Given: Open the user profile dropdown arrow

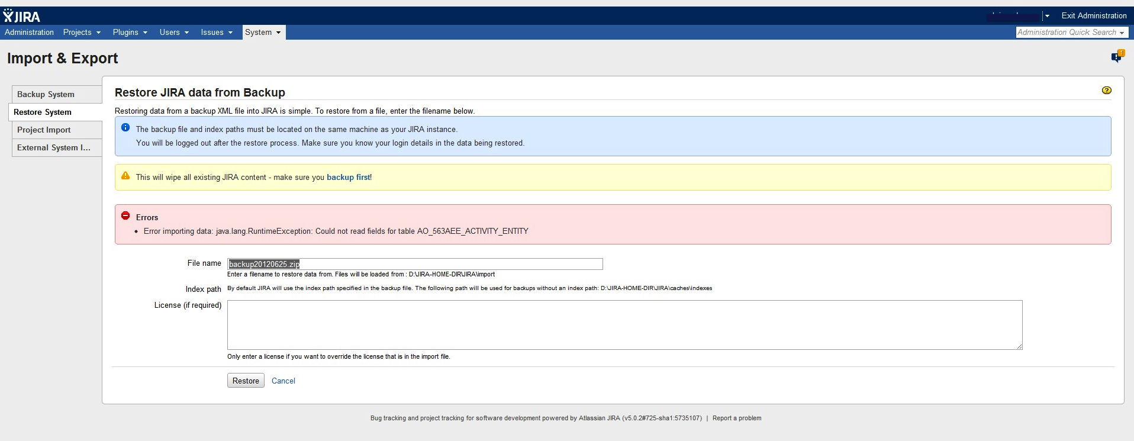Looking at the screenshot, I should click(x=1047, y=16).
